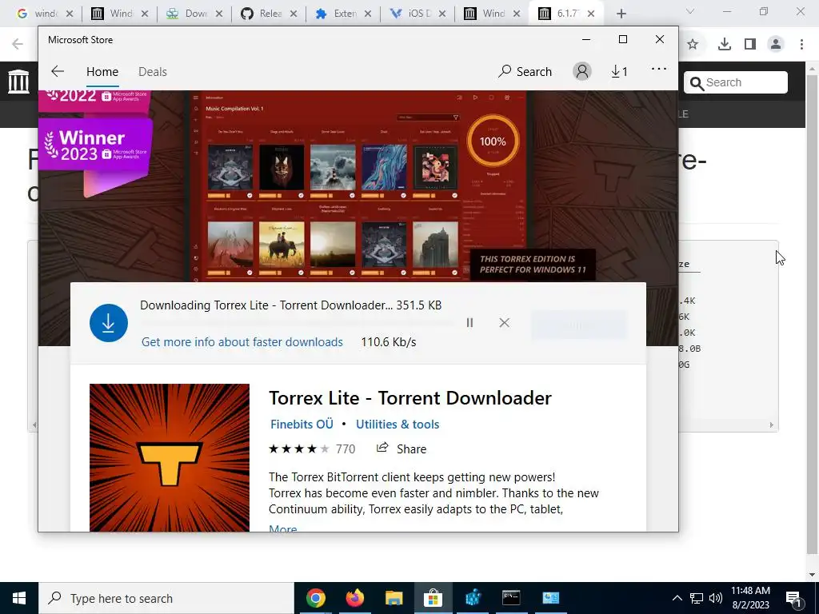This screenshot has width=819, height=614.
Task: Open Firefox from the taskbar
Action: coord(354,598)
